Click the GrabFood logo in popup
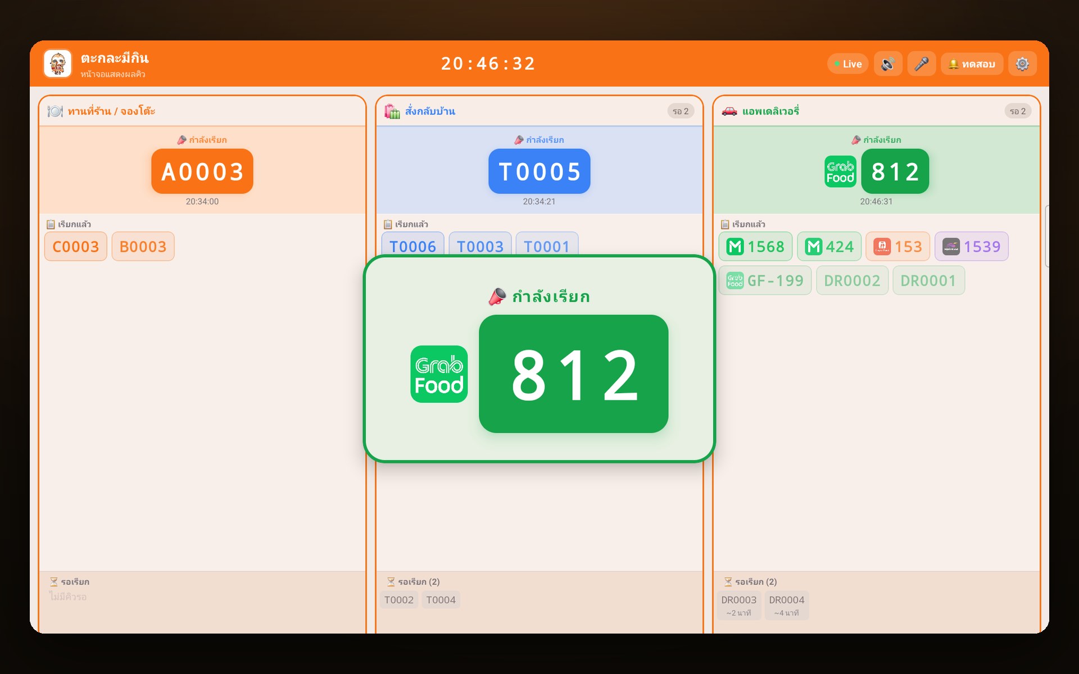1079x674 pixels. [x=439, y=374]
